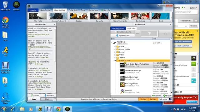Open the Horizon desktop shortcut
Viewport: 200px width, 112px height.
16,6
